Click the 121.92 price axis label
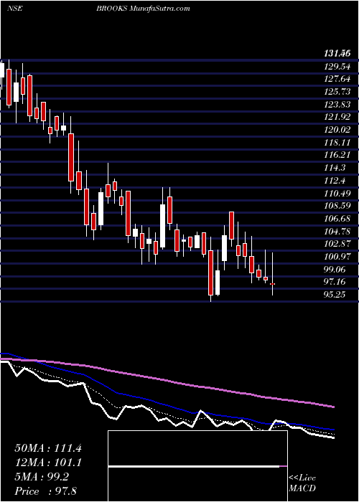The width and height of the screenshot is (359, 502). pyautogui.click(x=337, y=117)
